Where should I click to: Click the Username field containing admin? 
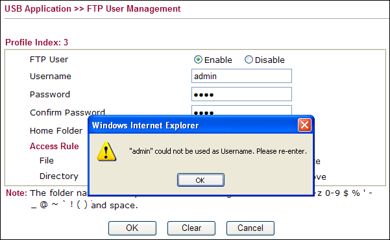(241, 76)
